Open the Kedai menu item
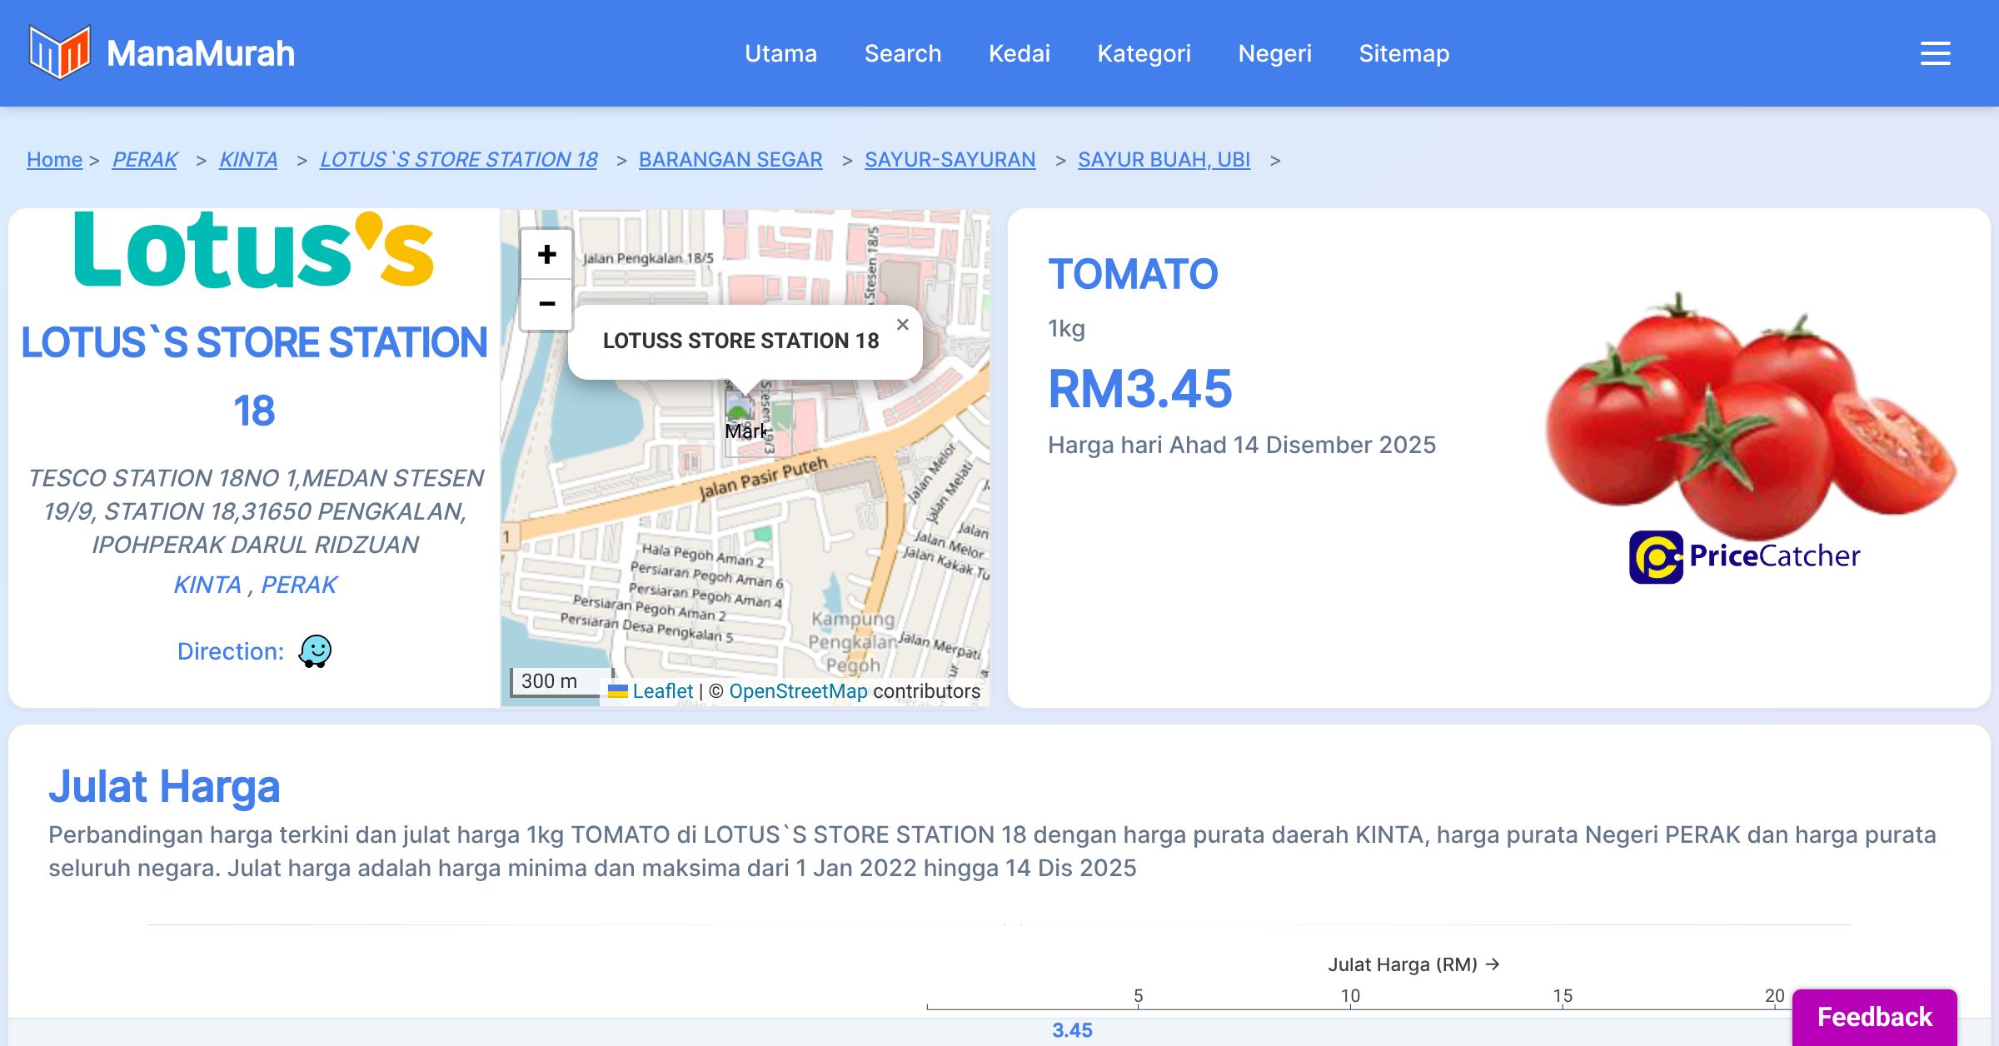This screenshot has width=1999, height=1046. (x=1019, y=53)
